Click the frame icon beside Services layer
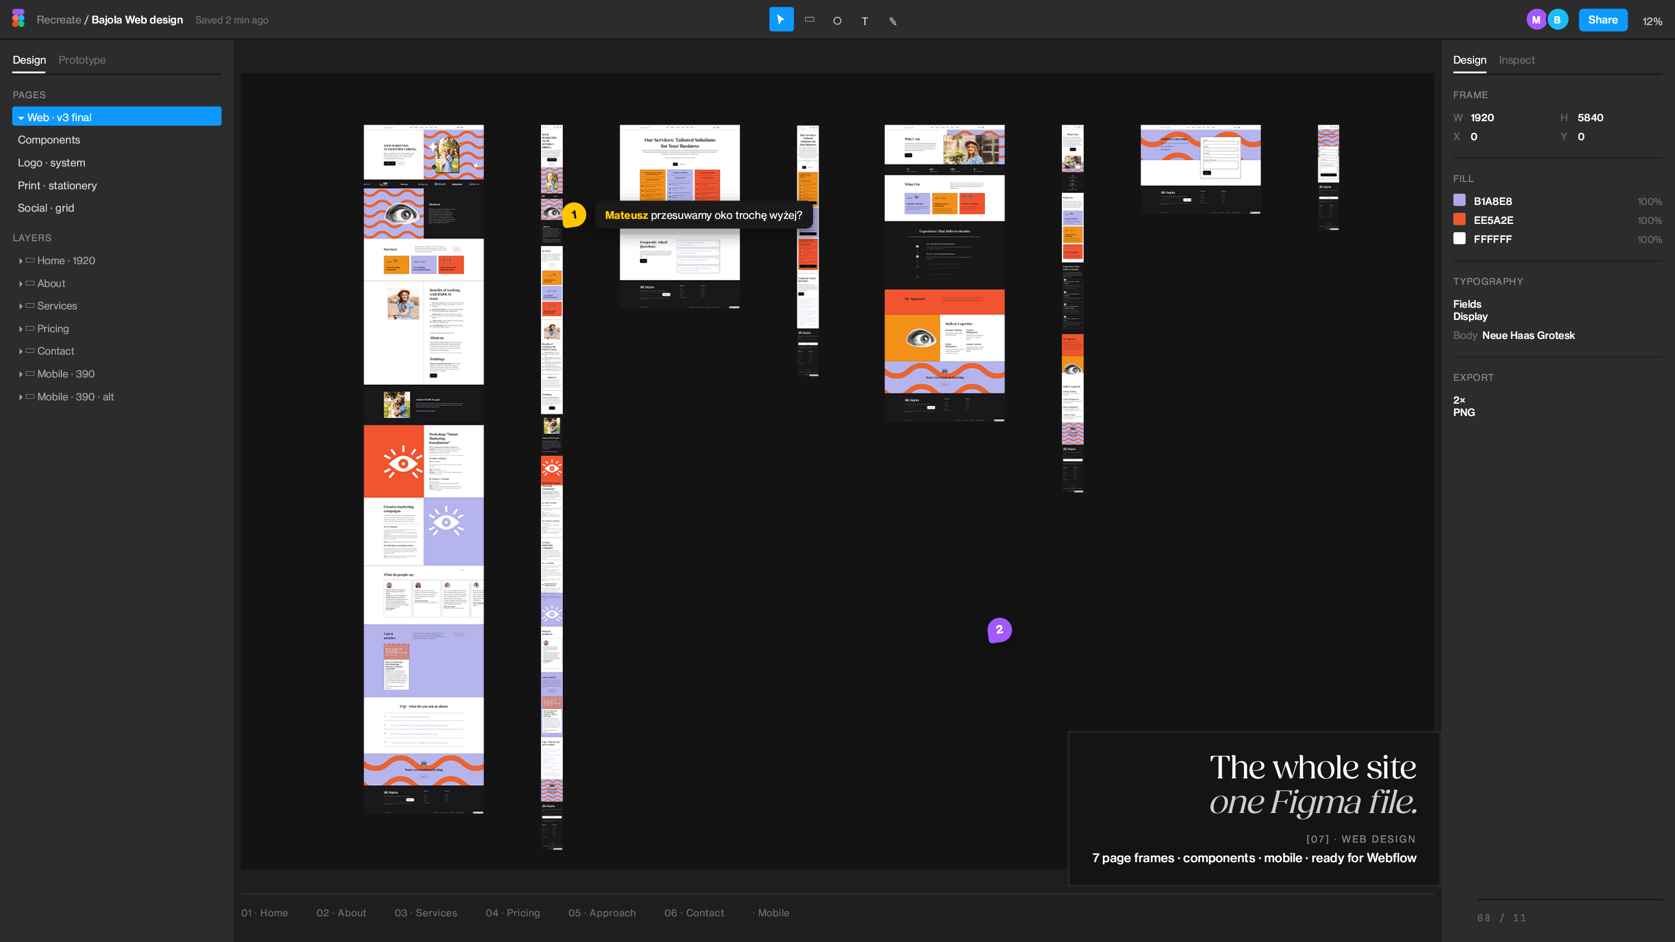Viewport: 1675px width, 942px height. coord(30,305)
